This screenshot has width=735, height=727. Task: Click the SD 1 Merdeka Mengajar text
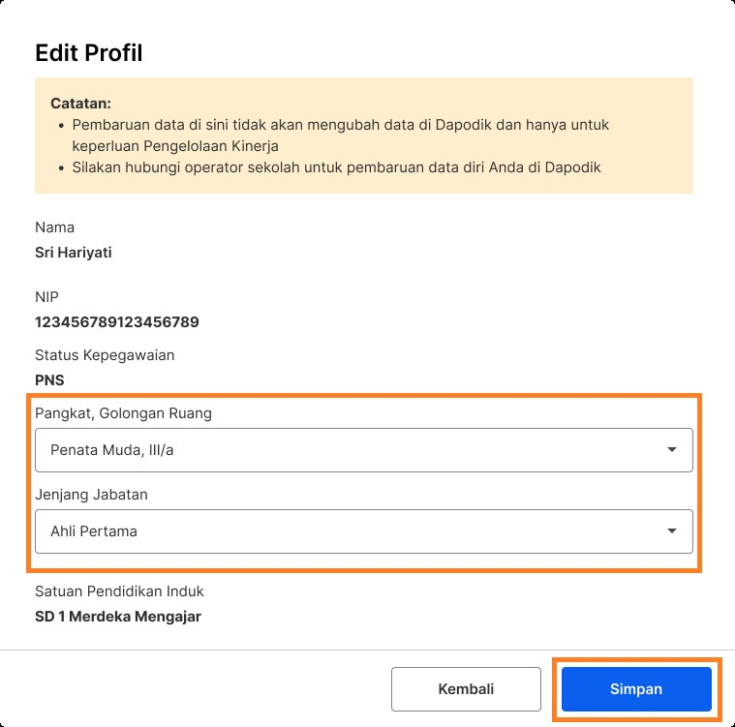coord(118,616)
